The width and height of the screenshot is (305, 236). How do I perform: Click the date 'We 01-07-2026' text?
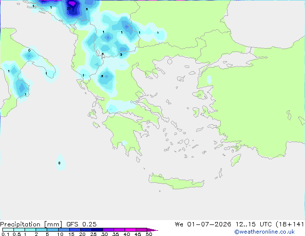pos(203,224)
